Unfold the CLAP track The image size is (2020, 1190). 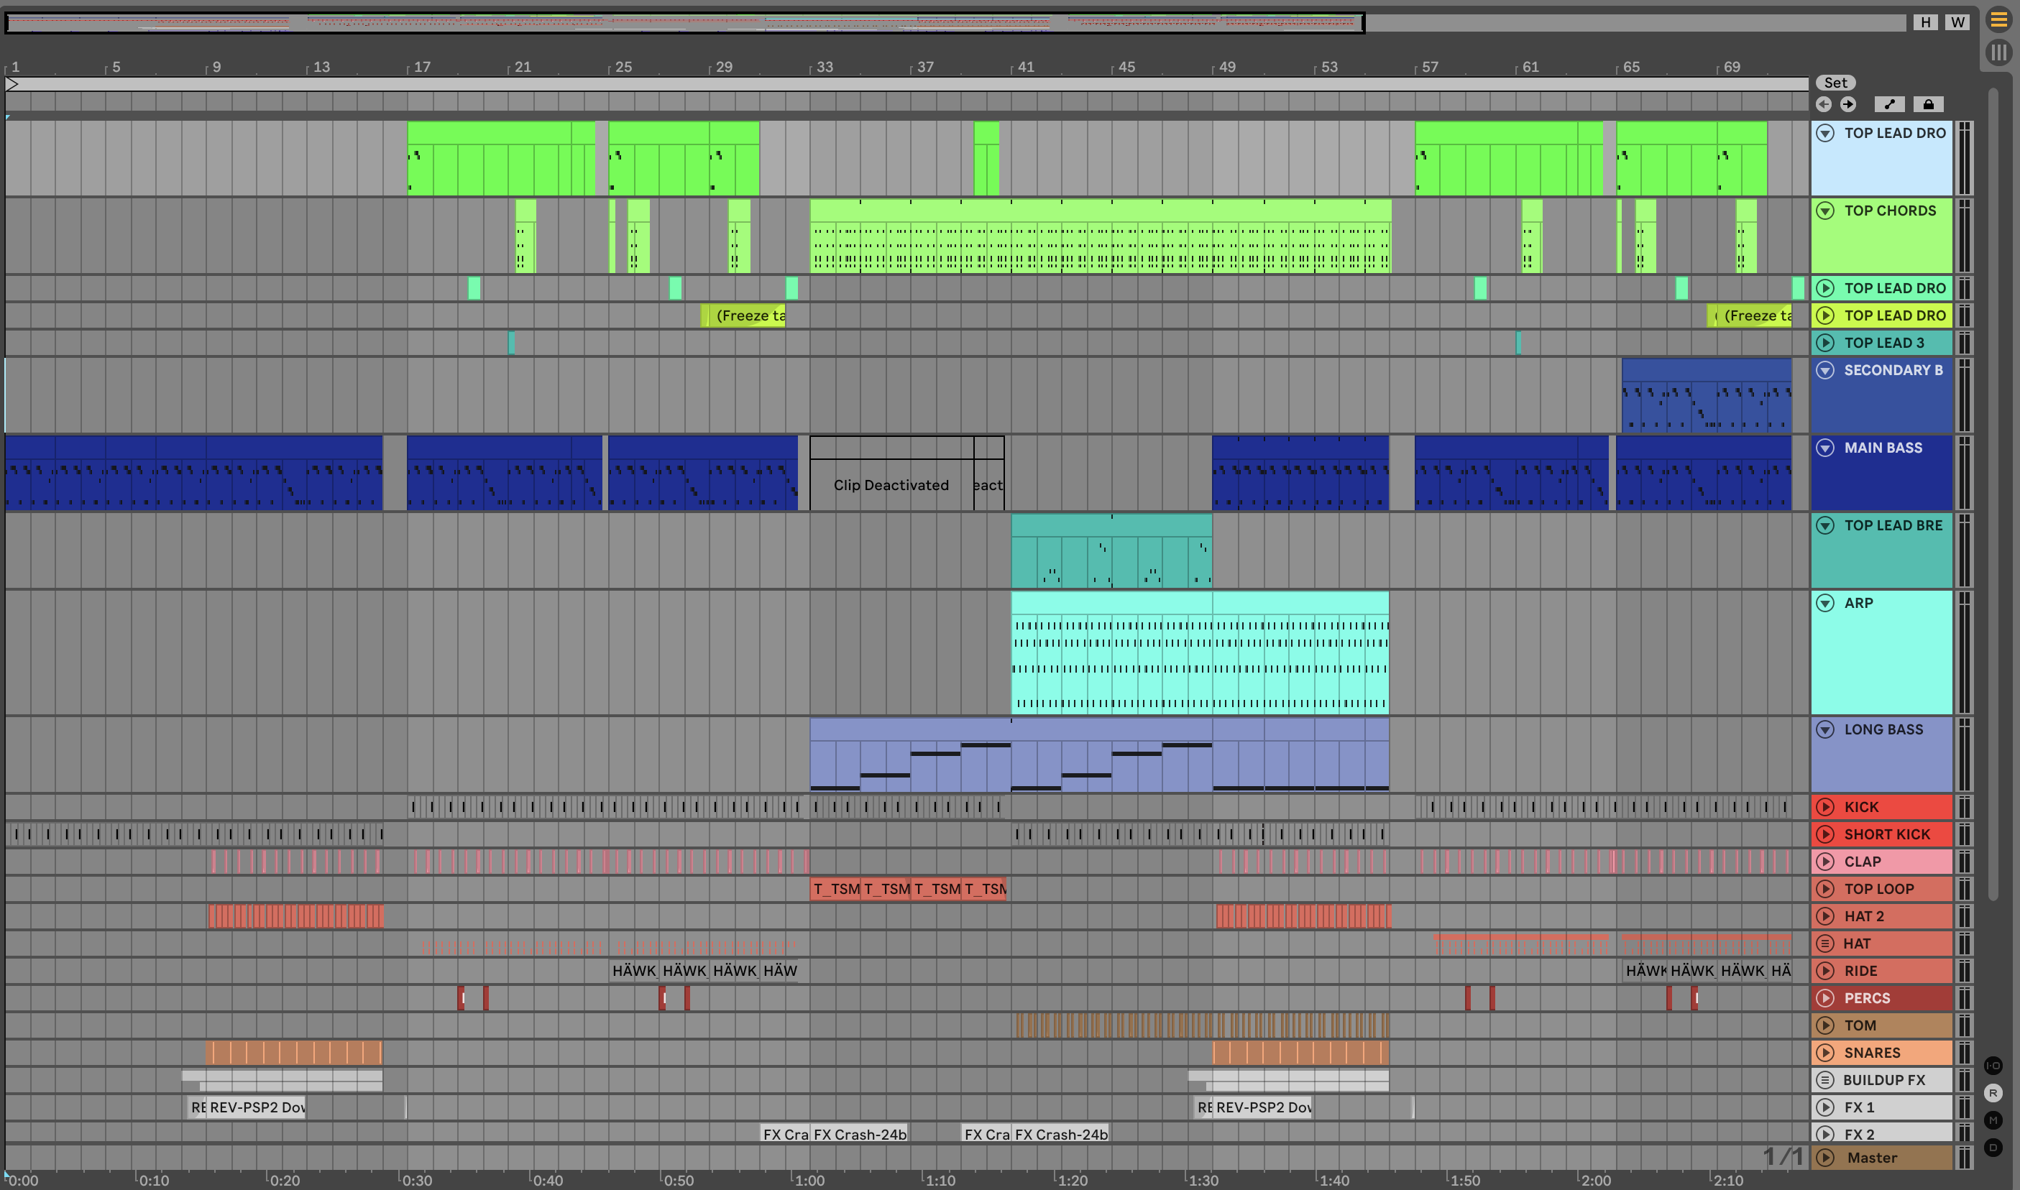(x=1825, y=861)
